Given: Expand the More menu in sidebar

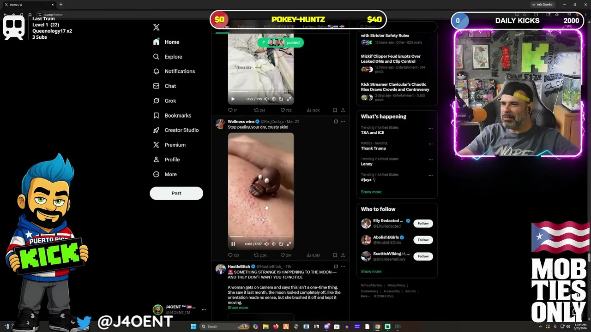Looking at the screenshot, I should coord(165,174).
